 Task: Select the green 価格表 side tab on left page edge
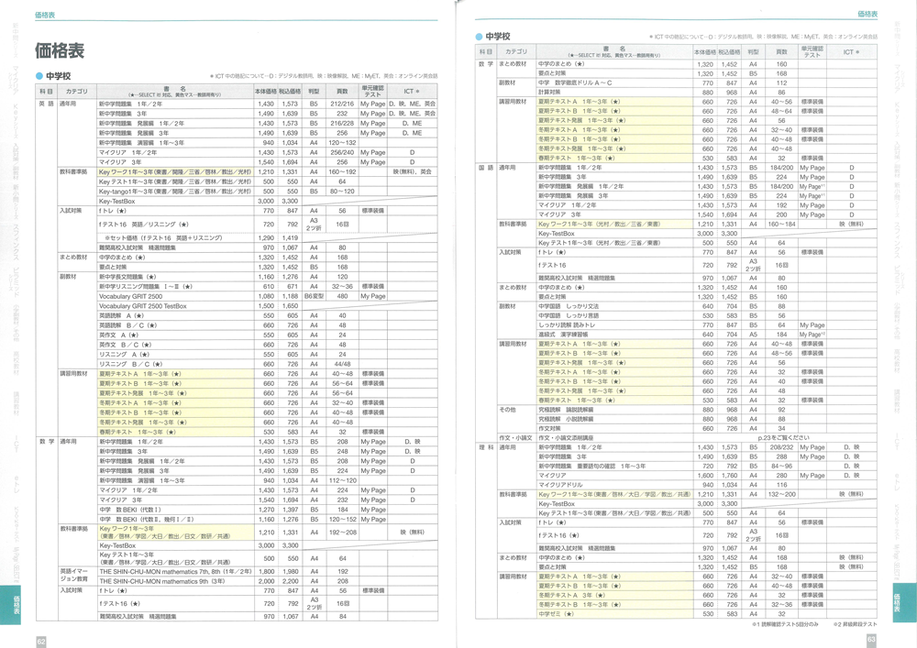point(10,604)
